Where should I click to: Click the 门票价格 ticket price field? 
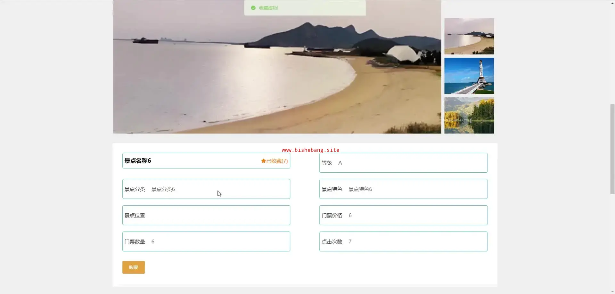pos(403,215)
